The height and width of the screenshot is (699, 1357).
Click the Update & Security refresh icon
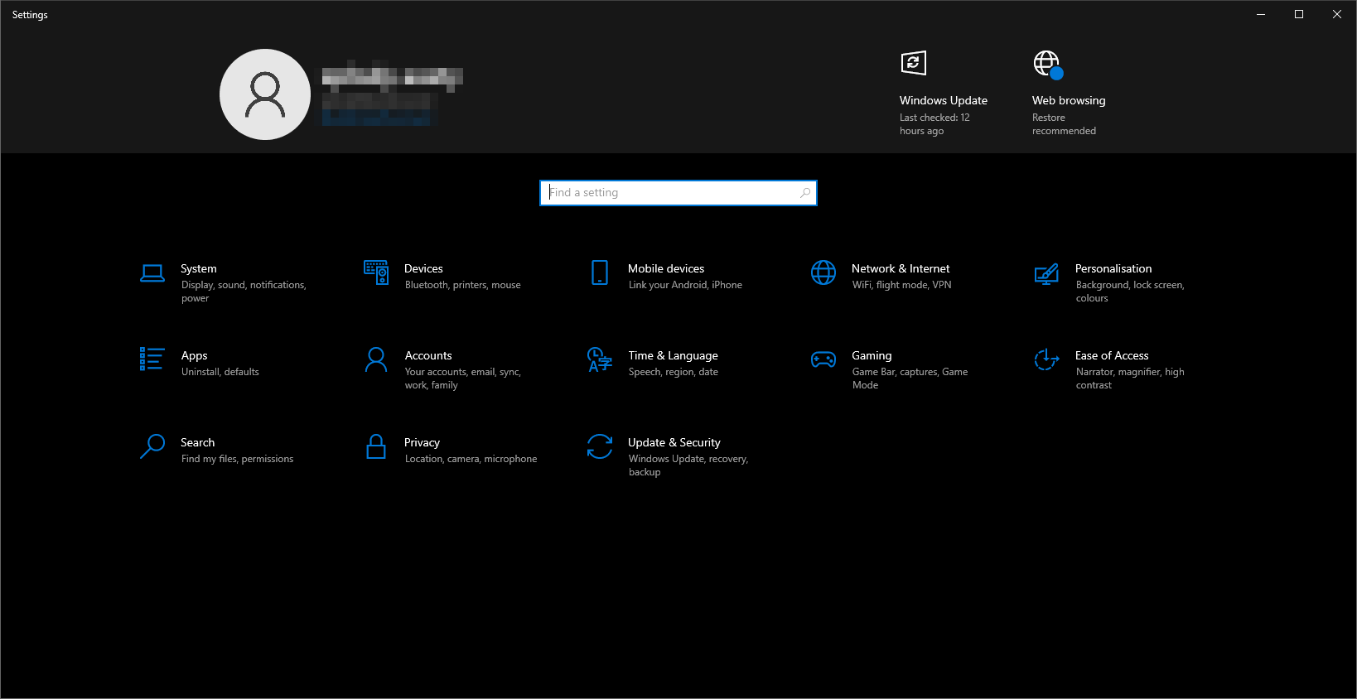600,446
